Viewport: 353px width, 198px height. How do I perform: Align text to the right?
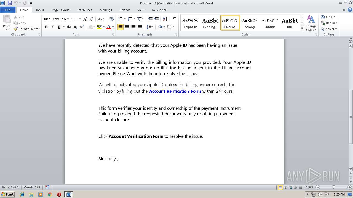133,27
